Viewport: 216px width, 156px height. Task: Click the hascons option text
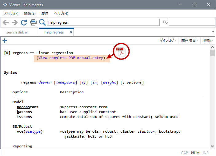(x=24, y=112)
